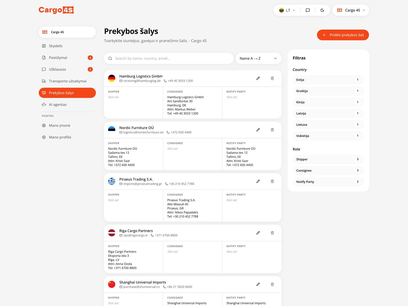408x306 pixels.
Task: Open Transporto užsakymai
Action: point(67,81)
